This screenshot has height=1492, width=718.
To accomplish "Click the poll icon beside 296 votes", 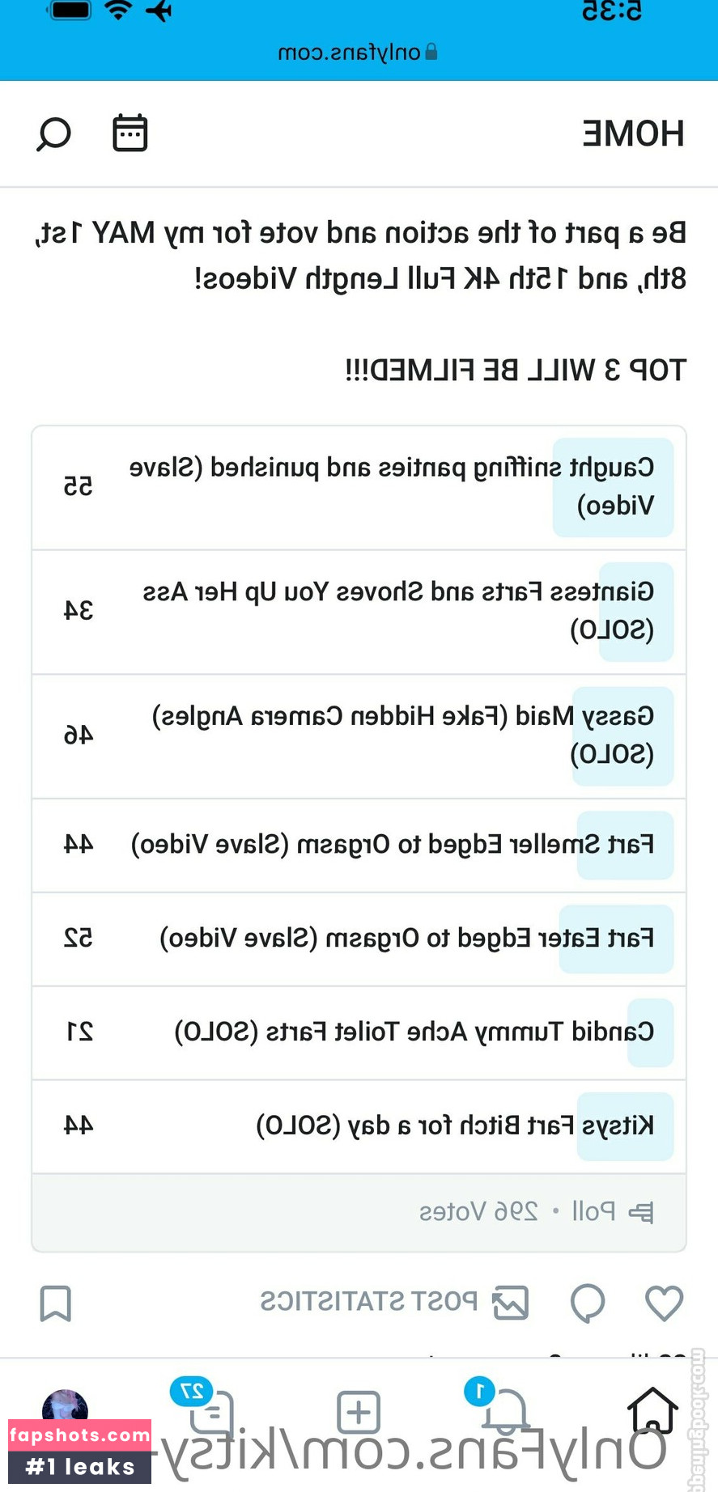I will [641, 1212].
